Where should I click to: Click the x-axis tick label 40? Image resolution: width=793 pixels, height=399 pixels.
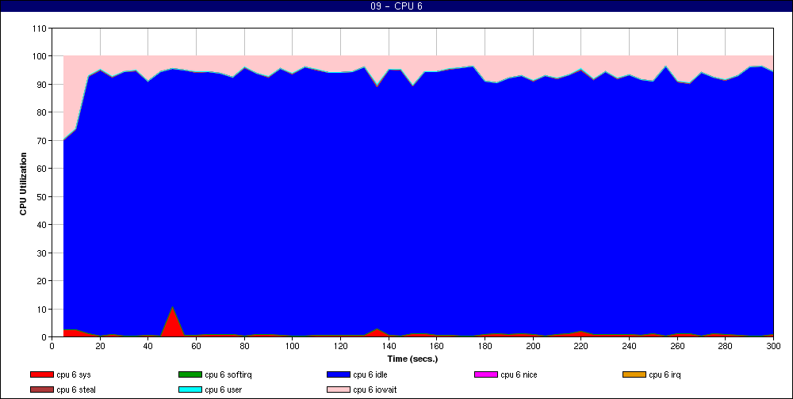[148, 346]
